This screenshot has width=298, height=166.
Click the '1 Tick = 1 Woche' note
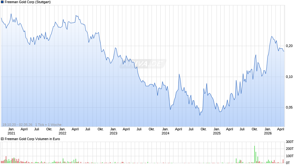(x=48, y=125)
